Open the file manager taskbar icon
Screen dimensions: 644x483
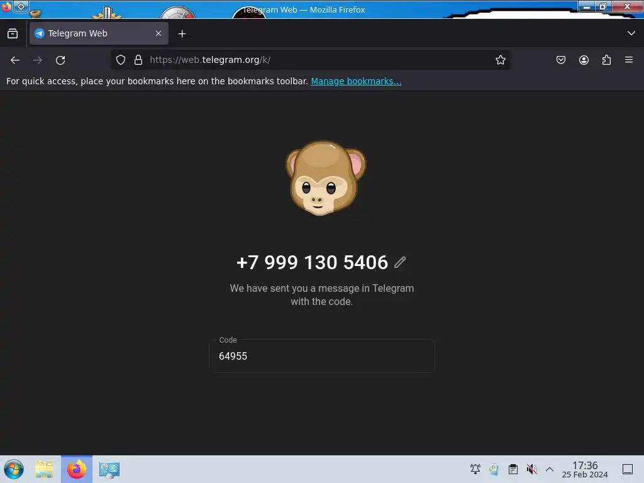pos(44,469)
